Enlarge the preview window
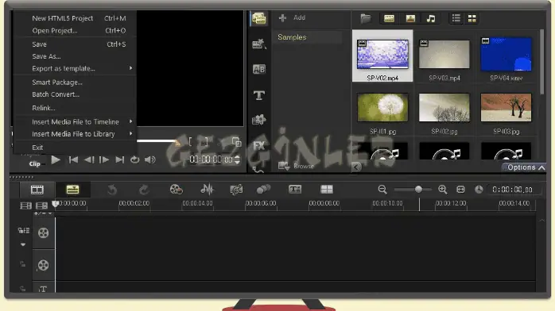Viewport: 555px width, 311px height. click(236, 142)
